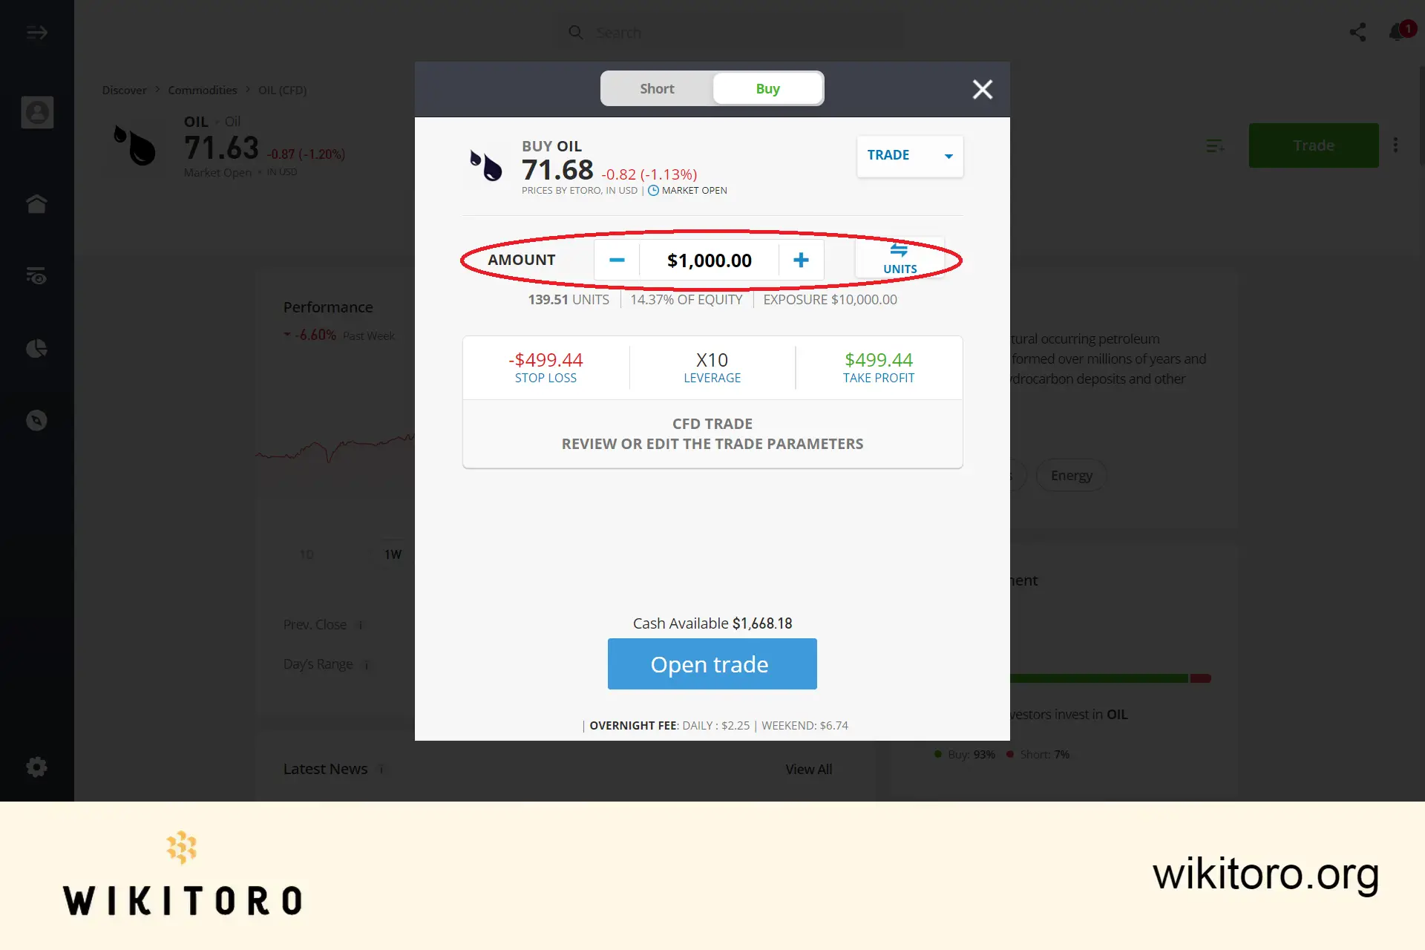Select the 1D performance tab
Screen dimensions: 1425x950
click(307, 552)
